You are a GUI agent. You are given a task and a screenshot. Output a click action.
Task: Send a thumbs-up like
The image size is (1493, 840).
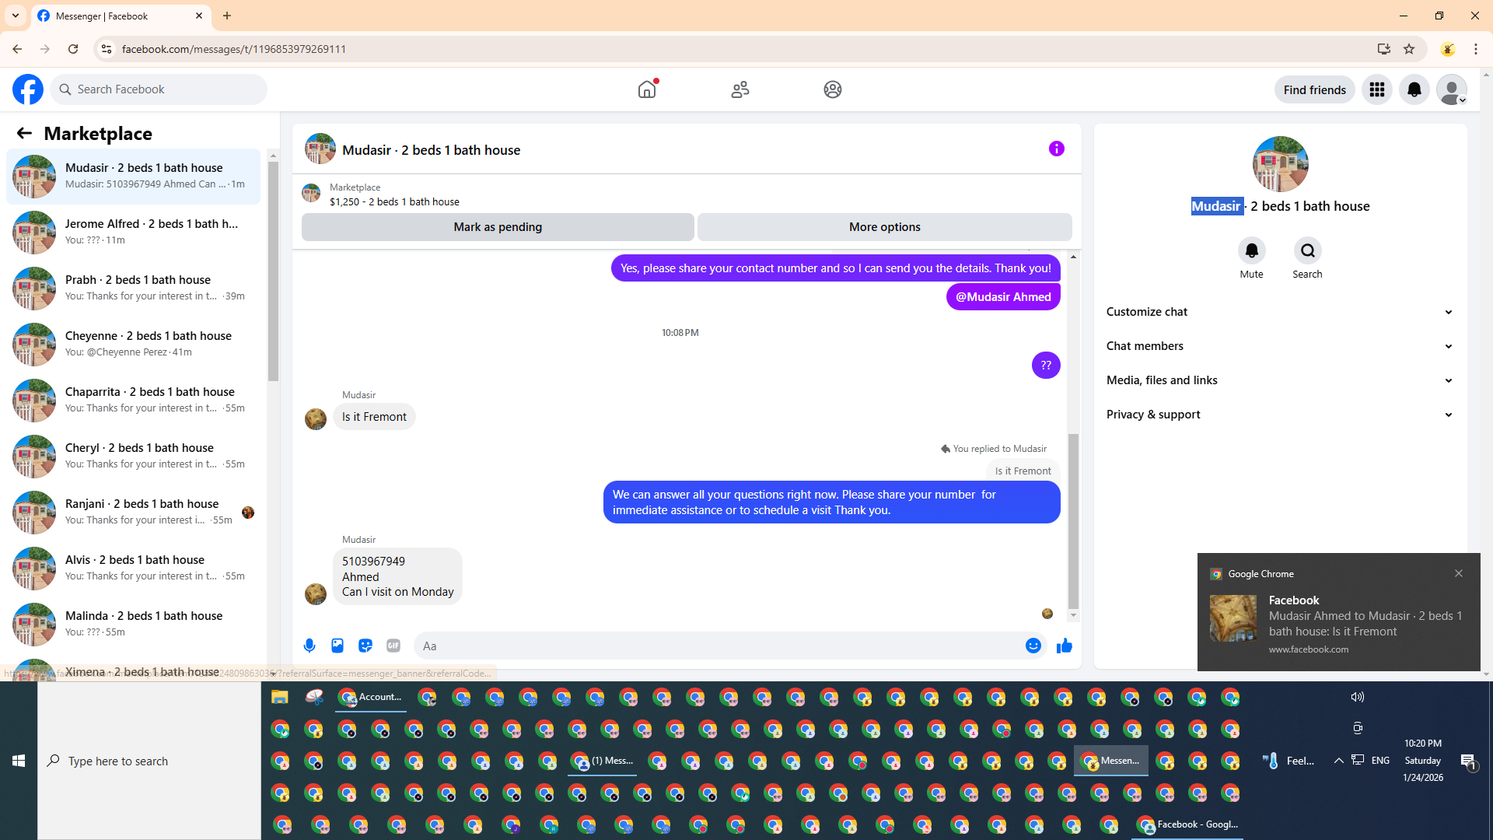point(1065,646)
